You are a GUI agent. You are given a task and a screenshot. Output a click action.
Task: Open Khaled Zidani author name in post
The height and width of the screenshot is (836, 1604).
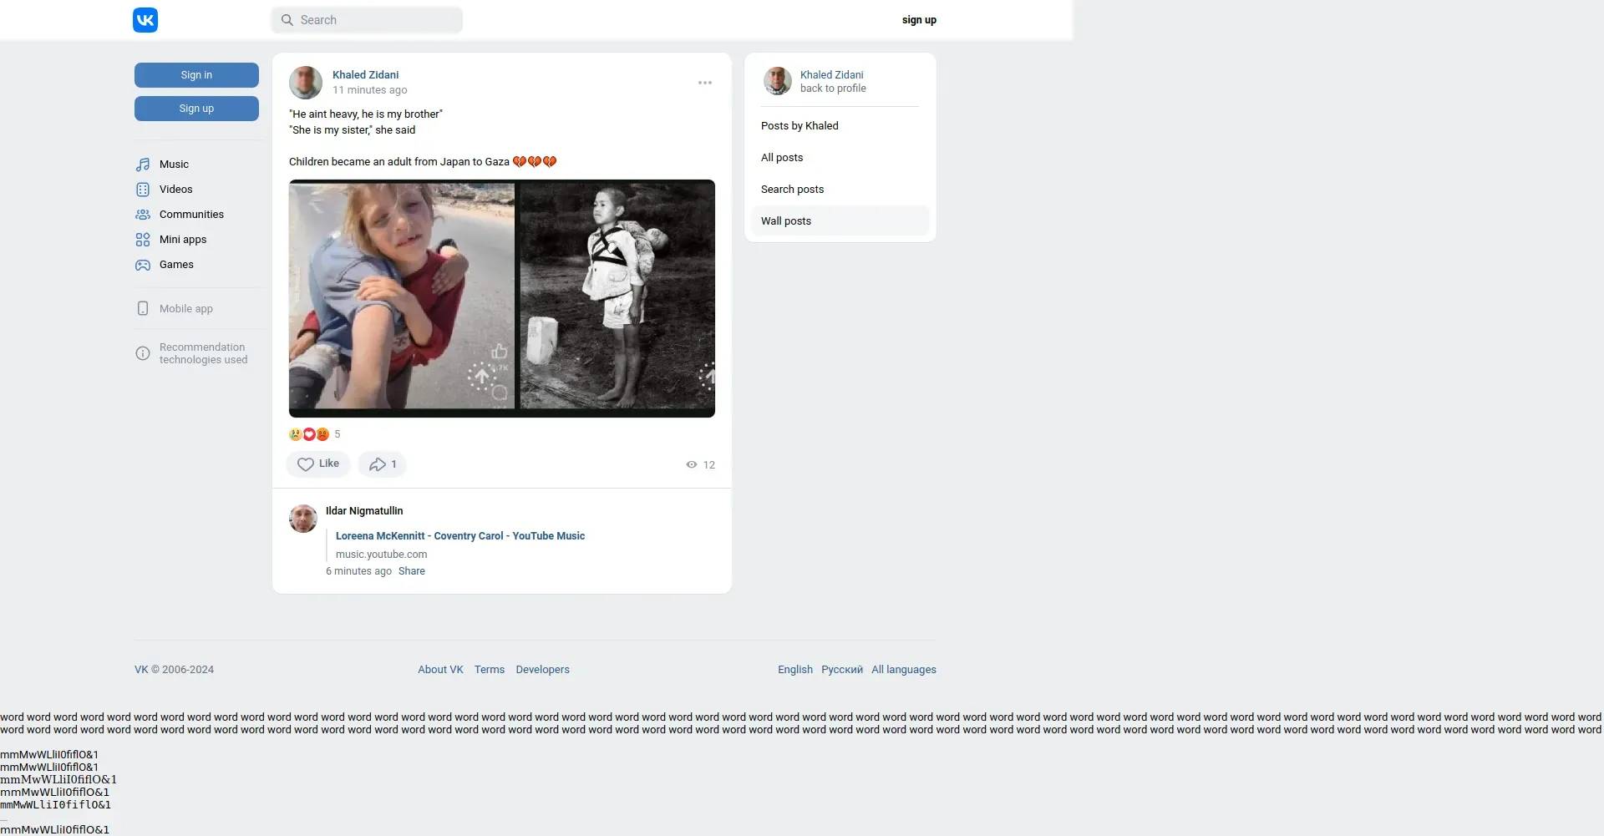point(365,75)
